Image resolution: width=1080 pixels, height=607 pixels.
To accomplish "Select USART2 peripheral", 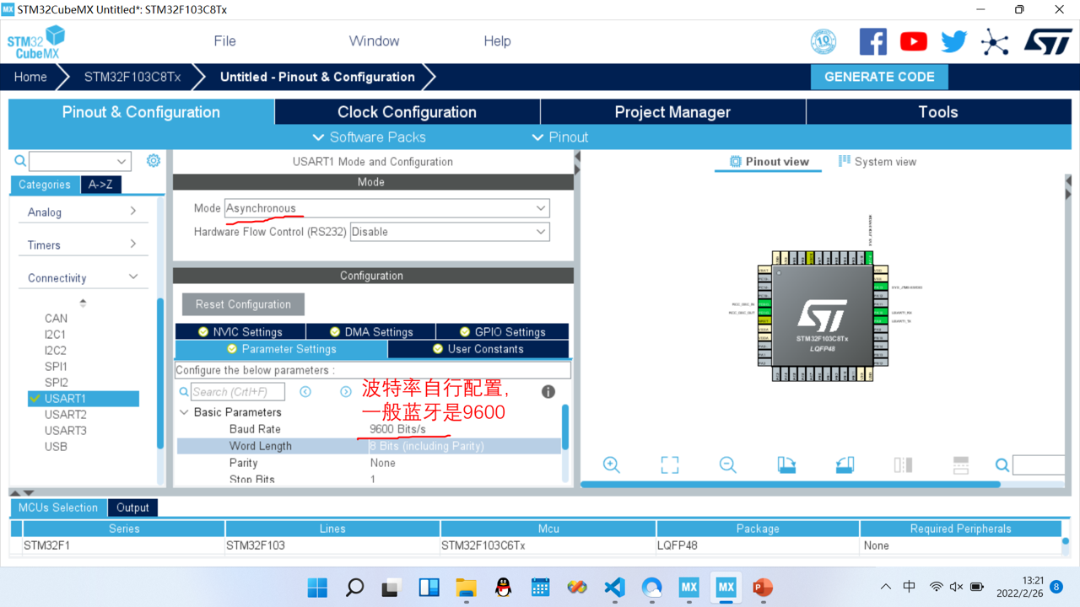I will [x=66, y=414].
